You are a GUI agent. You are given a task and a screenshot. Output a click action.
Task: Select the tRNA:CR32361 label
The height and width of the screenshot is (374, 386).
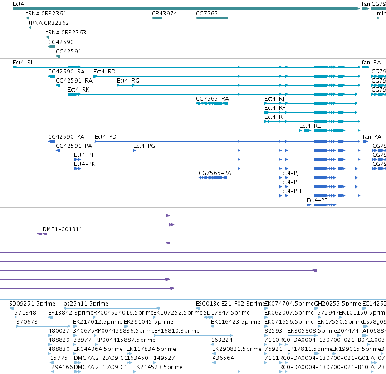[x=46, y=14]
